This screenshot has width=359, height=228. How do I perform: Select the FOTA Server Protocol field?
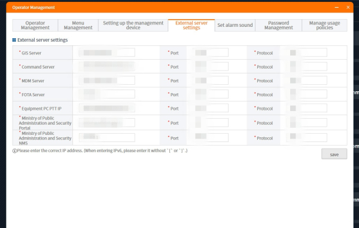(x=307, y=94)
